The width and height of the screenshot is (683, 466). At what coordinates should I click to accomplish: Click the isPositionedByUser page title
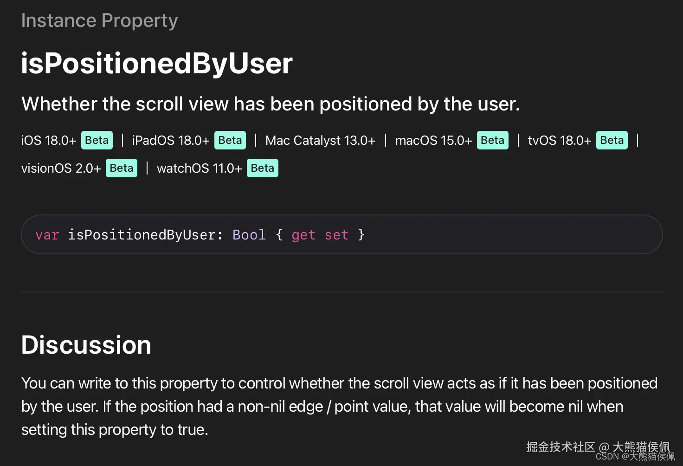(157, 63)
